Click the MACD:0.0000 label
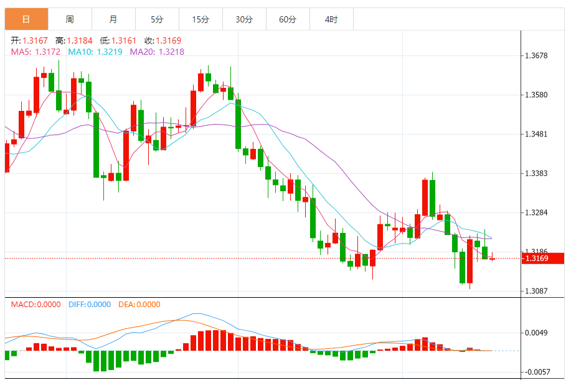The width and height of the screenshot is (571, 380). click(35, 305)
